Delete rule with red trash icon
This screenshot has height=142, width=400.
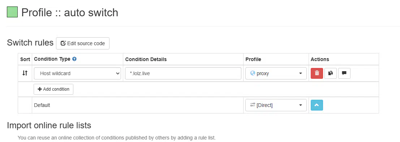[317, 73]
